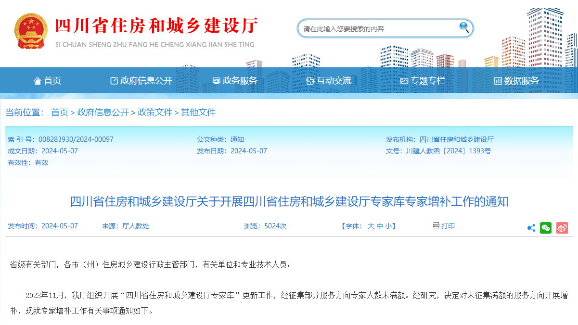
Task: Follow the 政策文件 breadcrumb link
Action: (x=154, y=112)
